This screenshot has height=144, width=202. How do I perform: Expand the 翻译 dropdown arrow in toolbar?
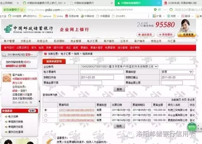(x=192, y=16)
